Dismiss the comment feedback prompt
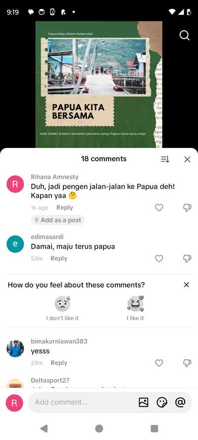This screenshot has height=440, width=198. tap(186, 285)
